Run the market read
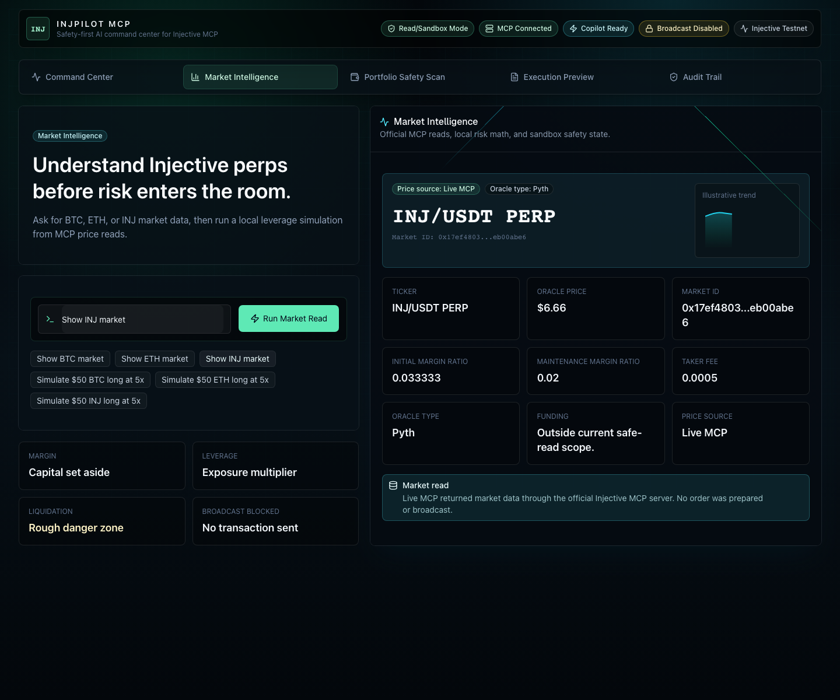Viewport: 840px width, 700px height. click(x=289, y=318)
